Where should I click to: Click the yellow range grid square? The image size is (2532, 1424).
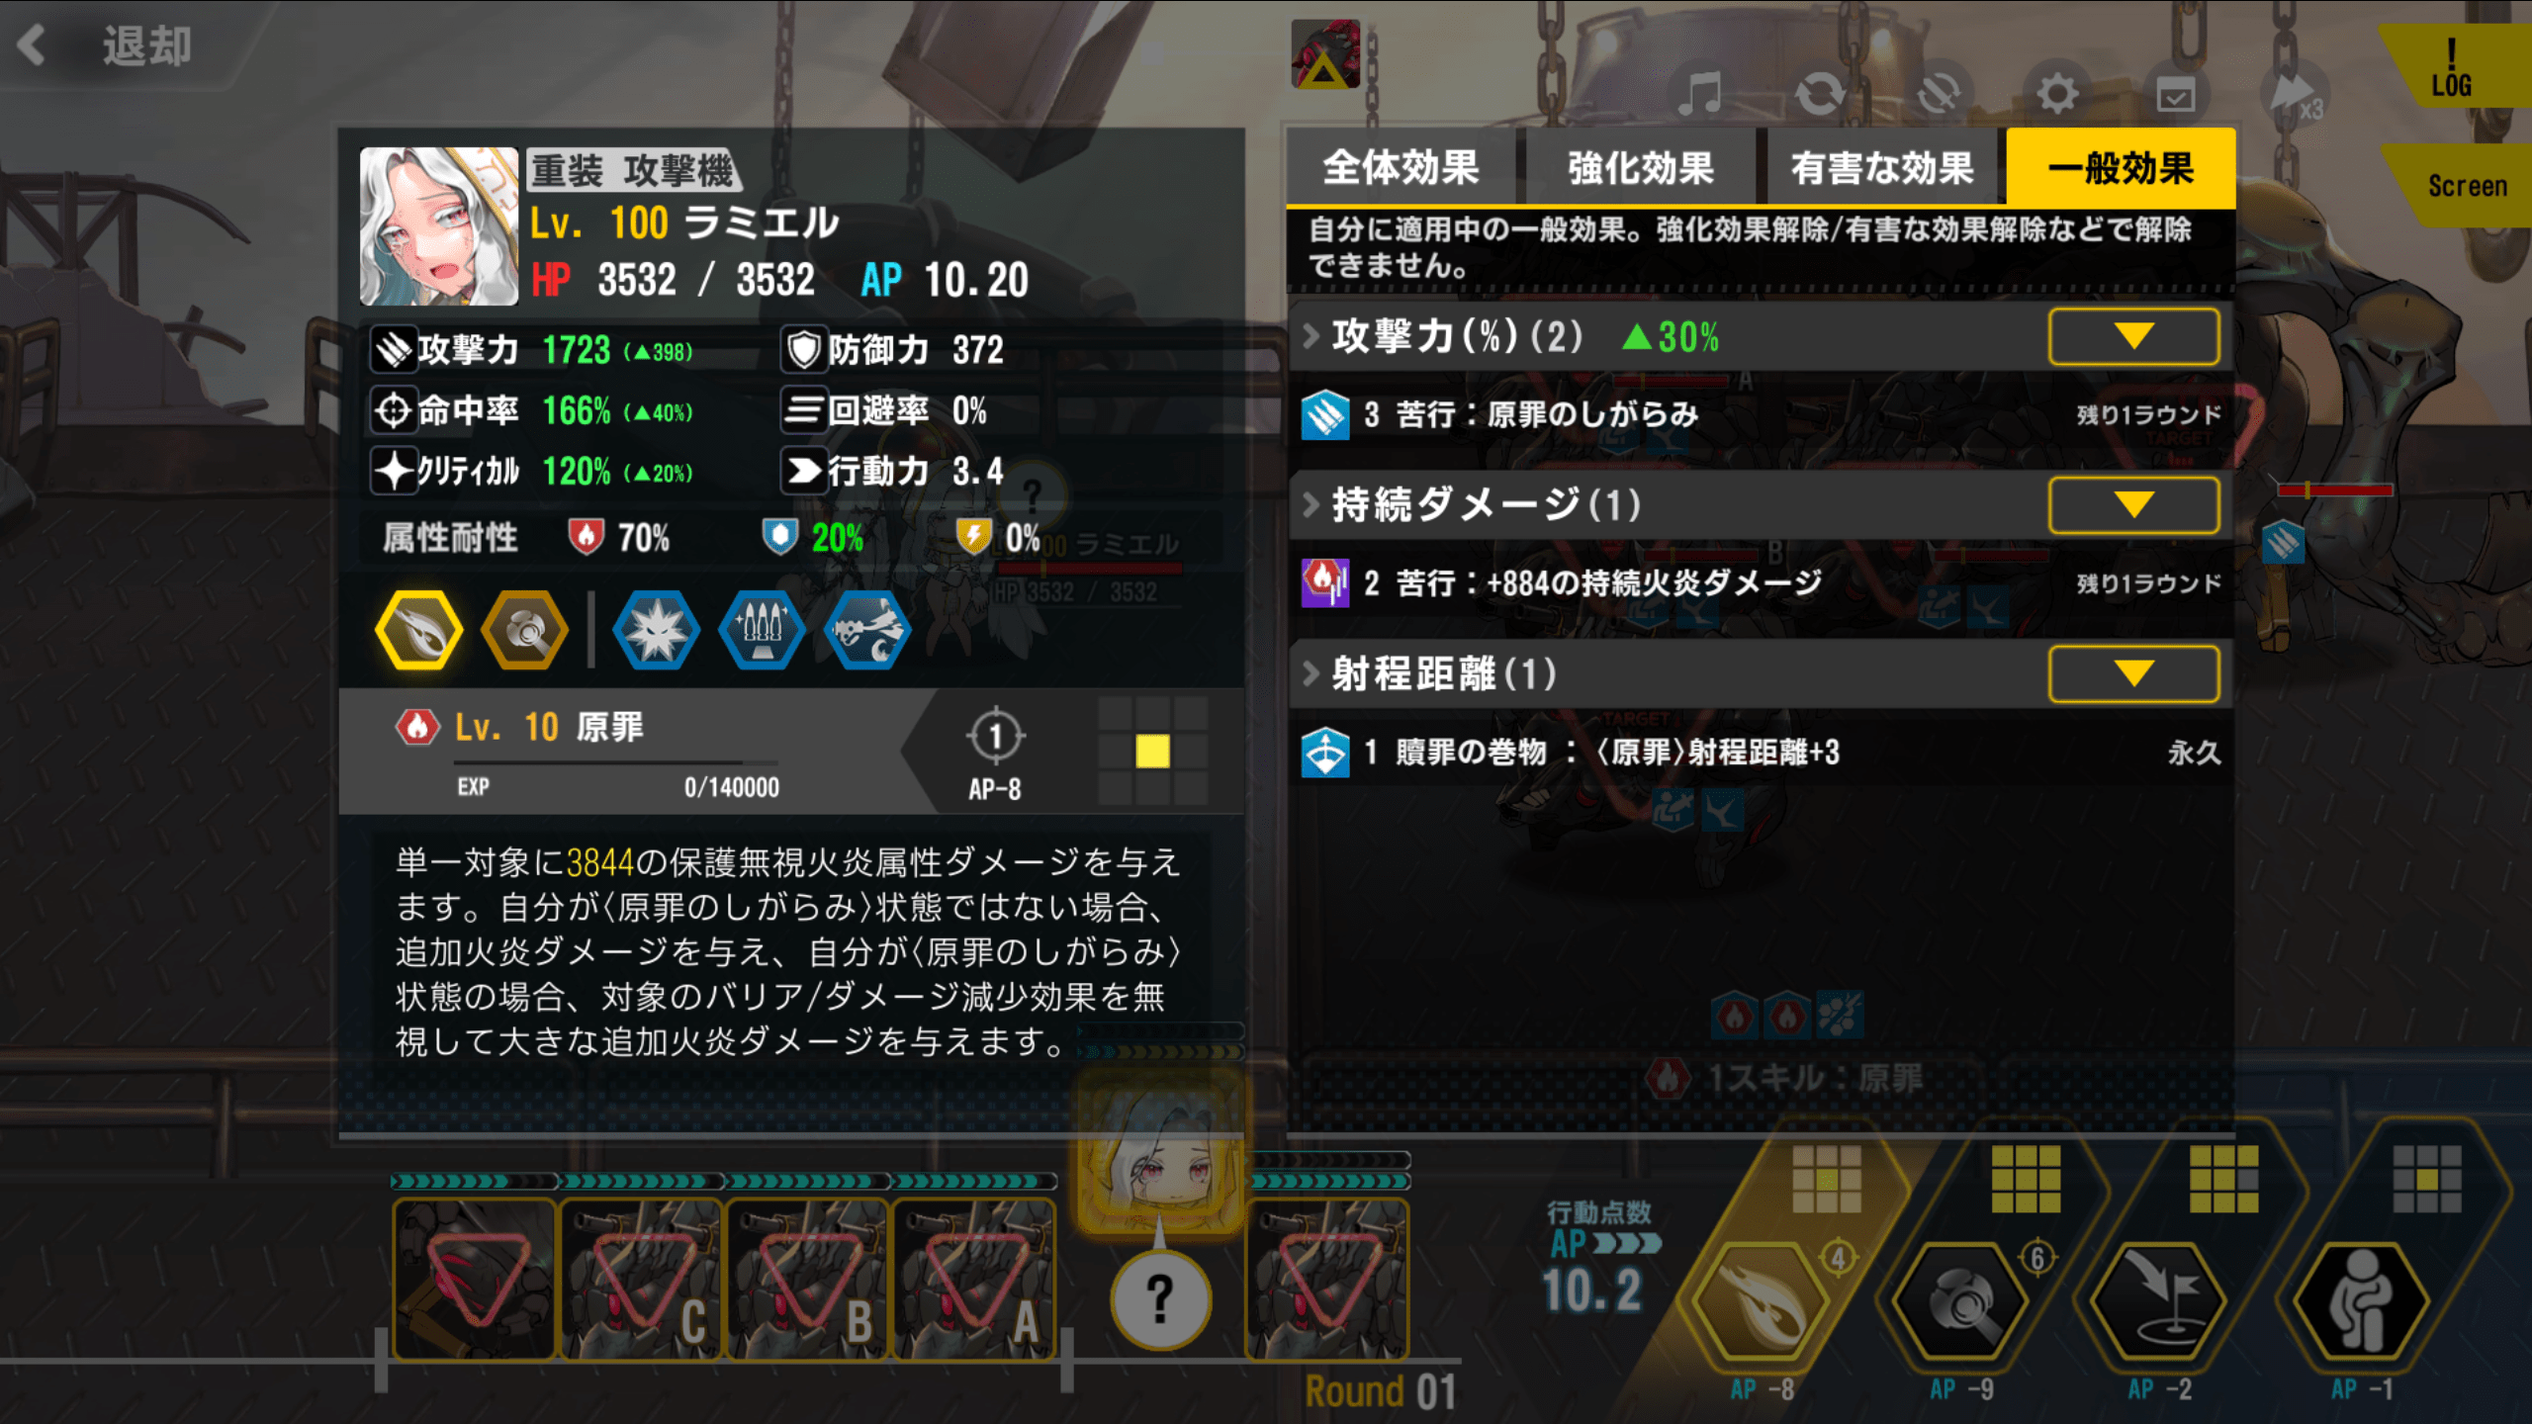1152,752
